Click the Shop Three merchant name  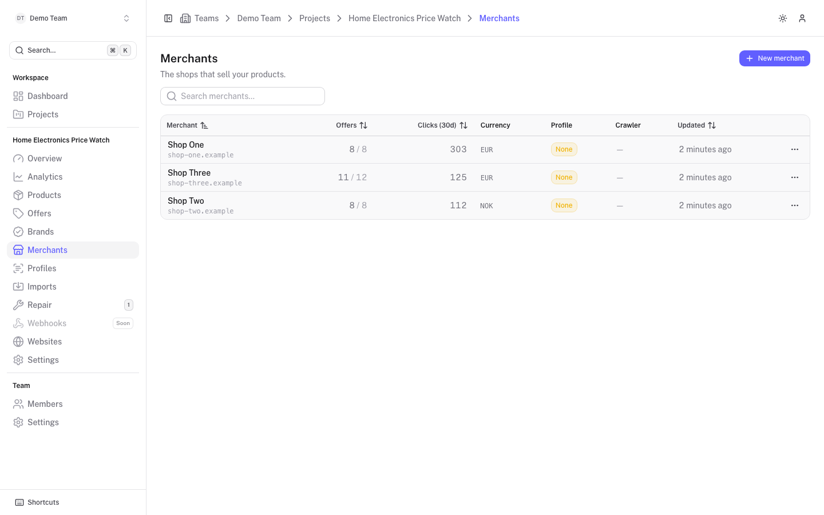coord(189,173)
